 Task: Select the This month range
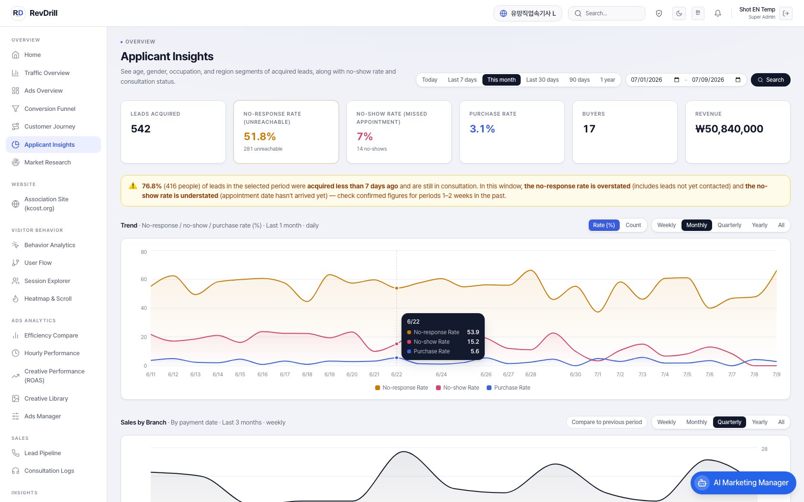click(502, 80)
